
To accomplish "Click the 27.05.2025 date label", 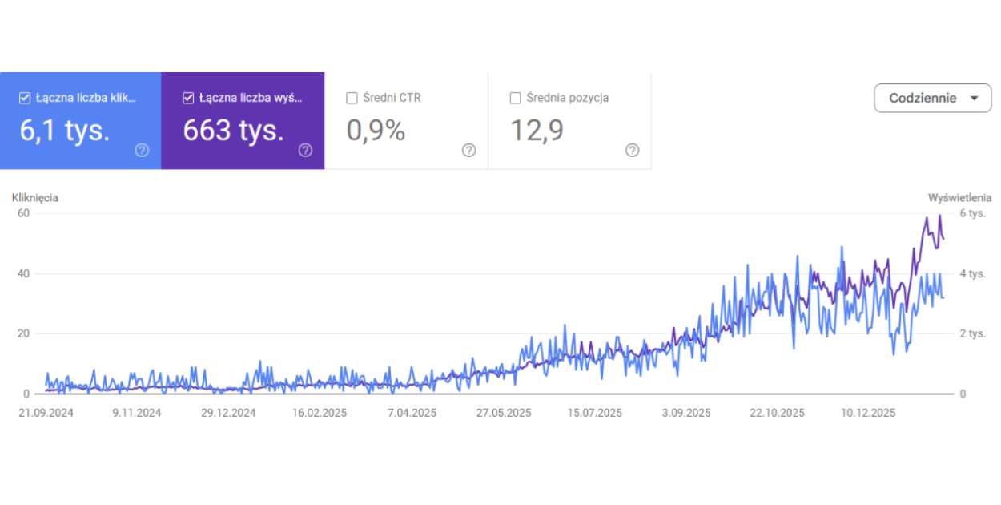I will [x=504, y=414].
